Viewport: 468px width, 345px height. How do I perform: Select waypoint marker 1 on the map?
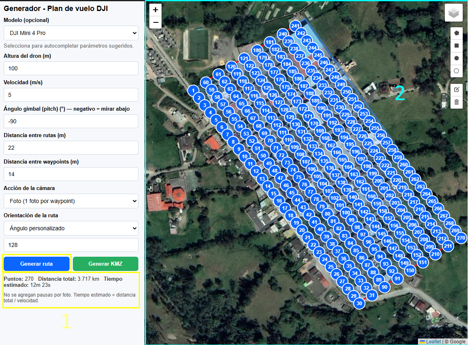[193, 91]
